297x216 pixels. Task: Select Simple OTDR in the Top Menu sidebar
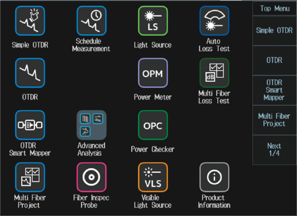tap(275, 31)
